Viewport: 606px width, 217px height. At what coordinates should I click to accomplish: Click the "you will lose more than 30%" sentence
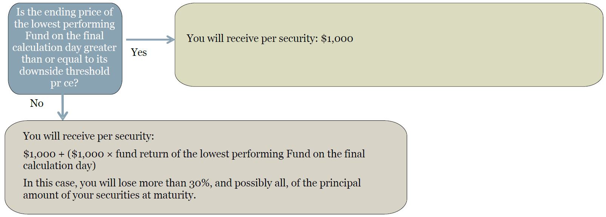point(192,183)
